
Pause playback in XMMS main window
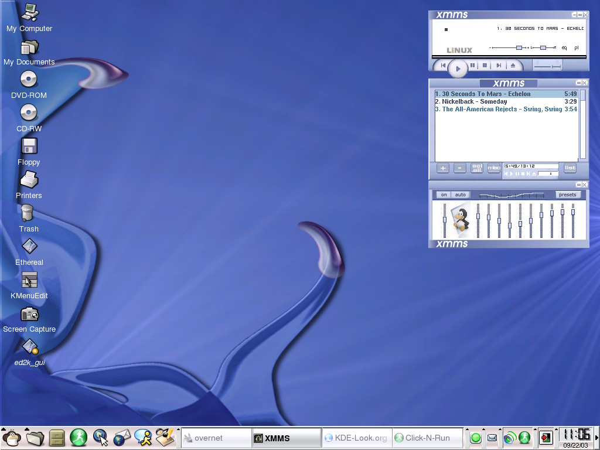(x=473, y=66)
